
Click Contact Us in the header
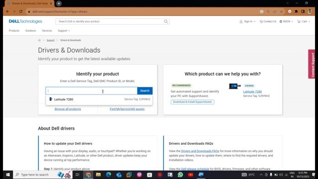[268, 21]
